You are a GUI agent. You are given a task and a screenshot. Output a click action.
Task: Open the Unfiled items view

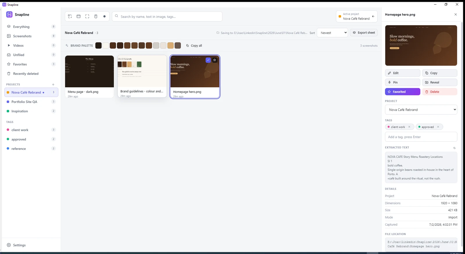pyautogui.click(x=31, y=55)
